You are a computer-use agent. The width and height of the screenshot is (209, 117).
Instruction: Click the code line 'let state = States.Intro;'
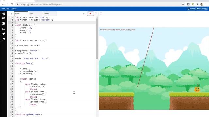pos(30,40)
